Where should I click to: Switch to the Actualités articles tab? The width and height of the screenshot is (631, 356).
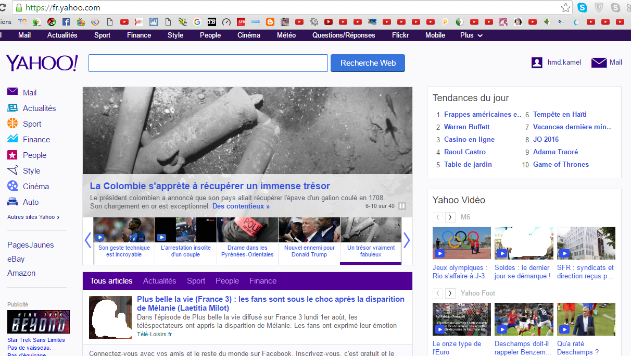[160, 281]
